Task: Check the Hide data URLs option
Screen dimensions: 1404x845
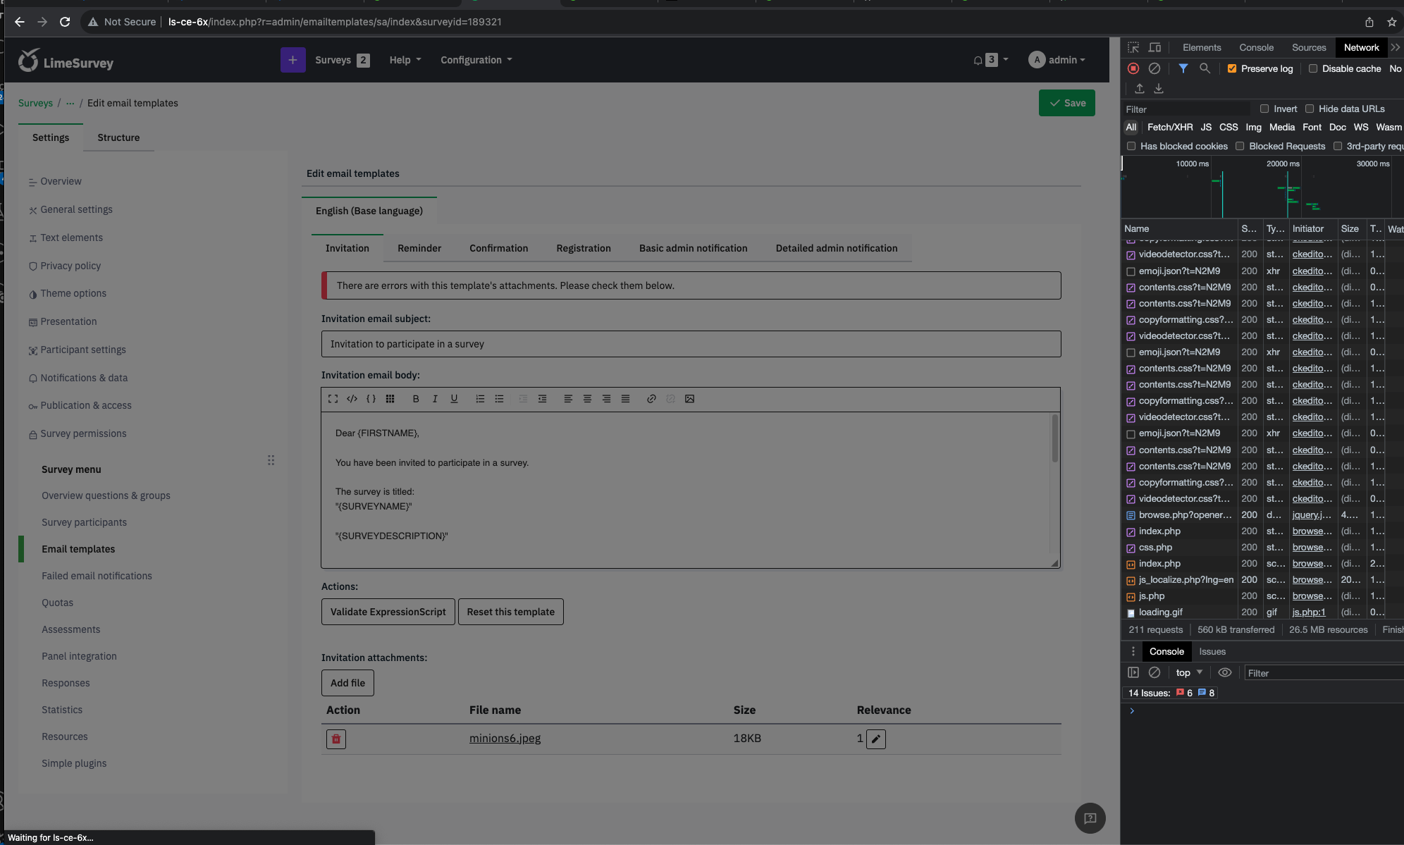Action: tap(1310, 109)
